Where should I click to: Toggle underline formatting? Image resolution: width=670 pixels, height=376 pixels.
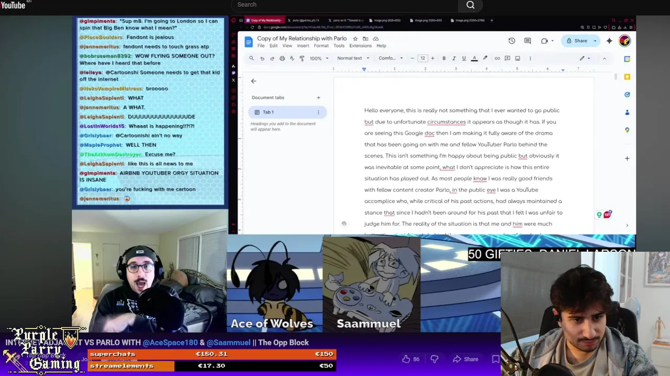pyautogui.click(x=464, y=58)
